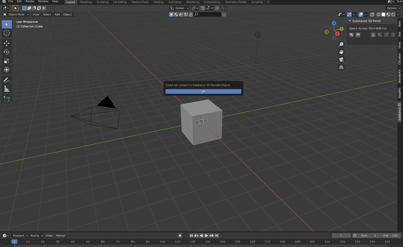This screenshot has width=403, height=247.
Task: Toggle auto keying record button
Action: [180, 236]
